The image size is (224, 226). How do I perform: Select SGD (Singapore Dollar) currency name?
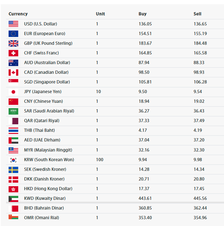(x=47, y=82)
